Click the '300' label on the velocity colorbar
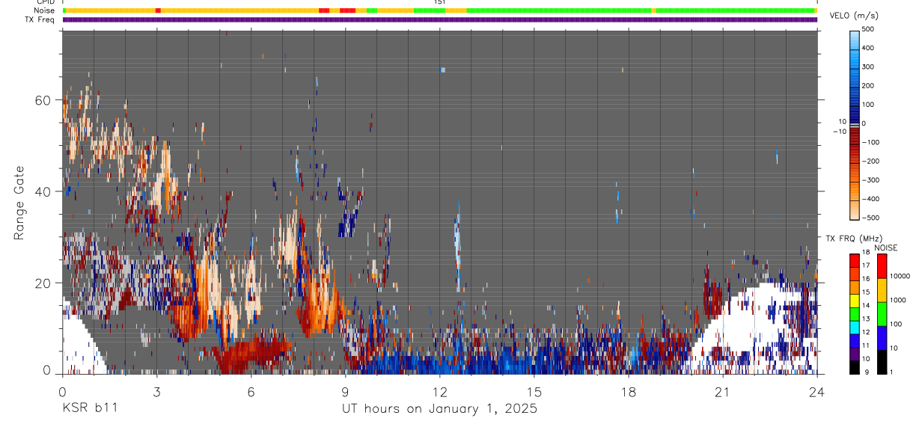The image size is (919, 424). pyautogui.click(x=867, y=67)
